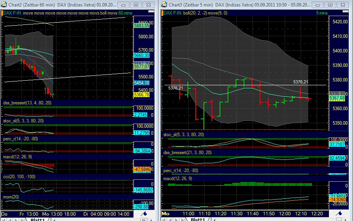The width and height of the screenshot is (353, 221).
Task: Click the orange marker beside DAX P-IN. in Chart2
Action: [x=2, y=13]
